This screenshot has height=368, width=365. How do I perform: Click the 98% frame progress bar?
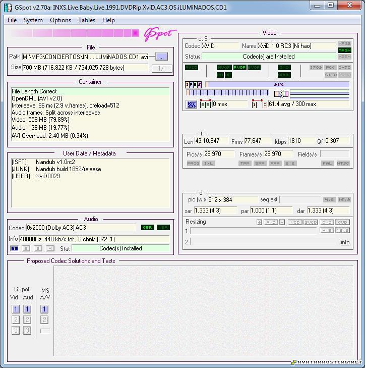coord(278,85)
